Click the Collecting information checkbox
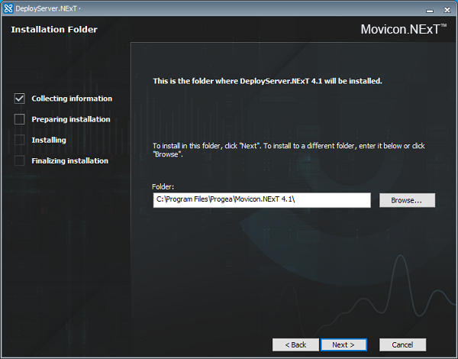Viewport: 458px width, 359px height. click(20, 99)
